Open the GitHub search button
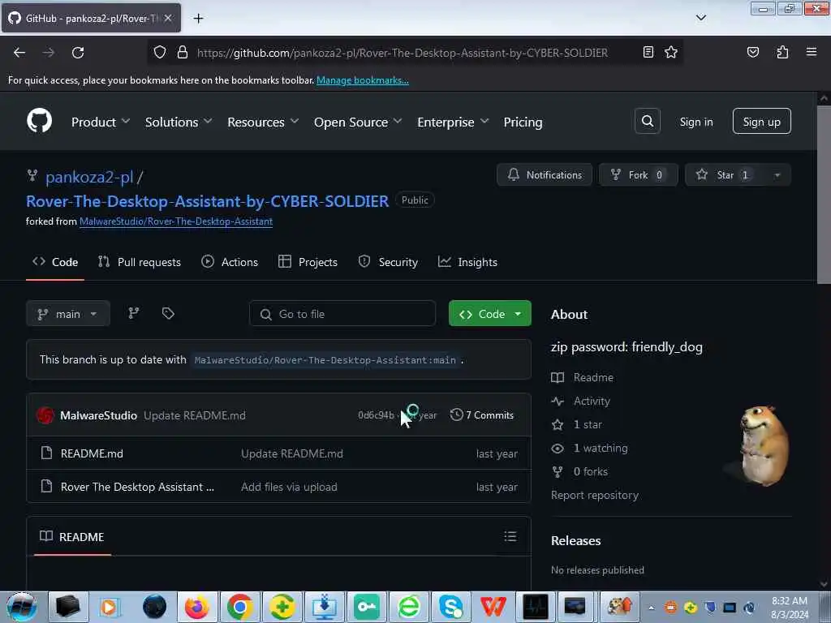 coord(647,122)
